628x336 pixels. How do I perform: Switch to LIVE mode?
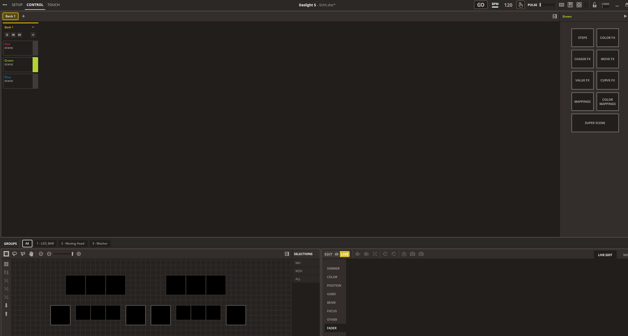pyautogui.click(x=345, y=254)
